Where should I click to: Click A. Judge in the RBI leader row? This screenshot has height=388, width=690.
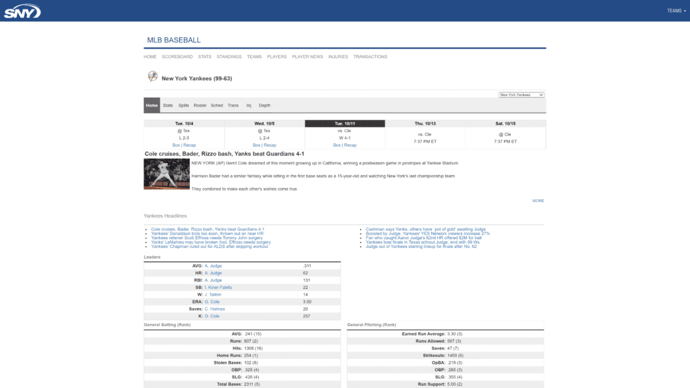pyautogui.click(x=213, y=280)
